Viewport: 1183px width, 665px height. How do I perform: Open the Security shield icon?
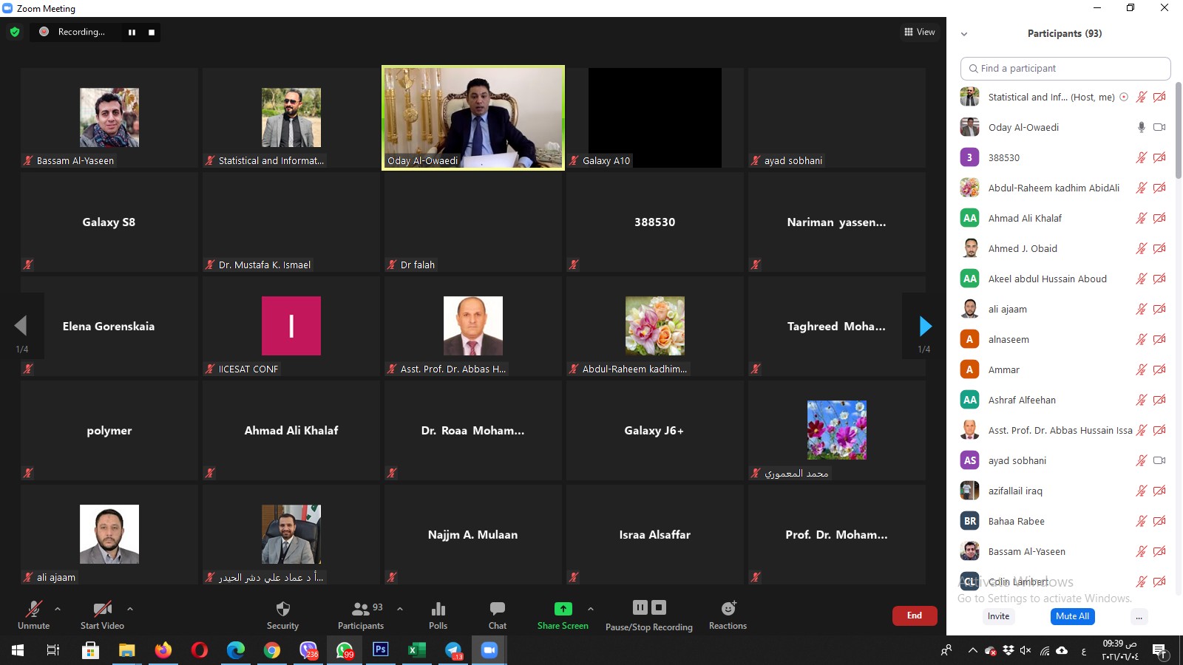coord(282,609)
